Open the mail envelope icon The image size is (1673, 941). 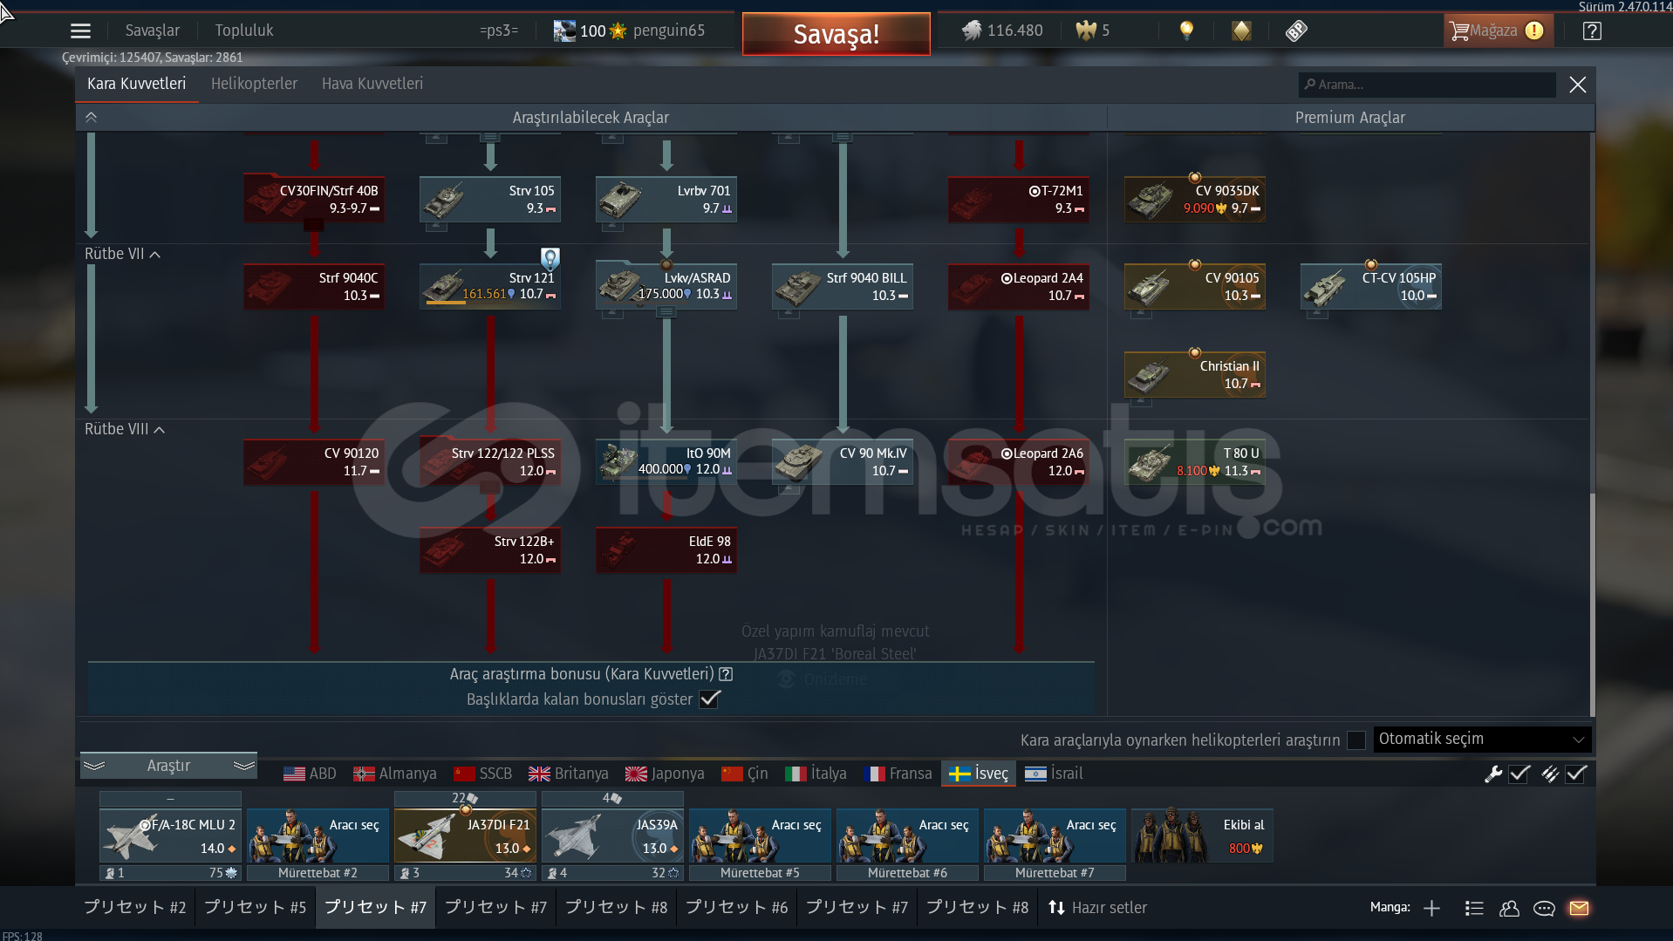coord(1578,908)
